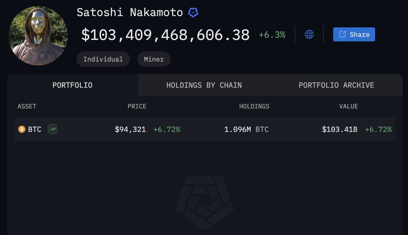Viewport: 408px width, 235px height.
Task: Switch to the HOLDINGS BY CHAIN tab
Action: [x=204, y=85]
